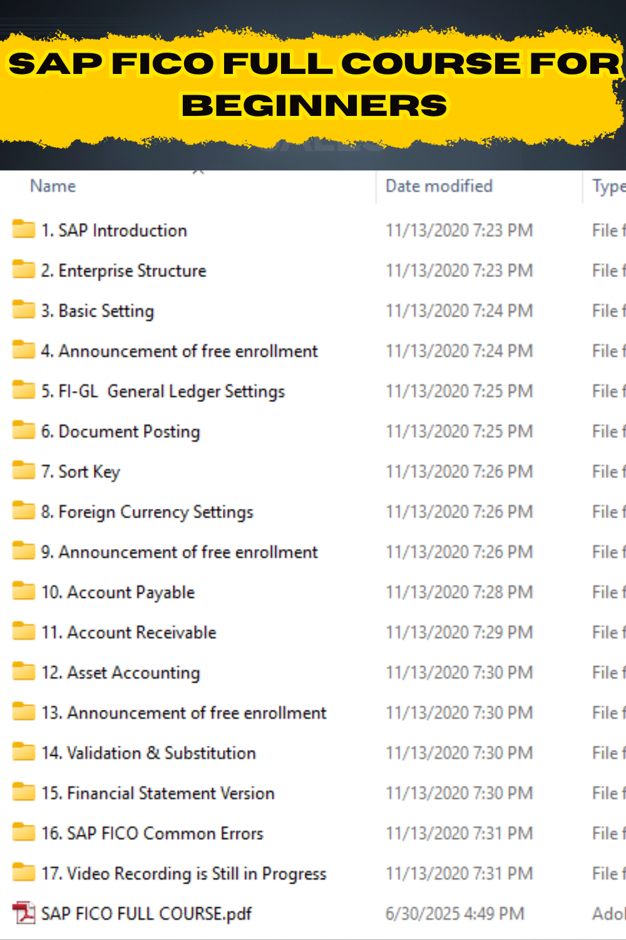
Task: Select the 6/30/2025 4:49 PM date of the PDF
Action: [x=455, y=914]
